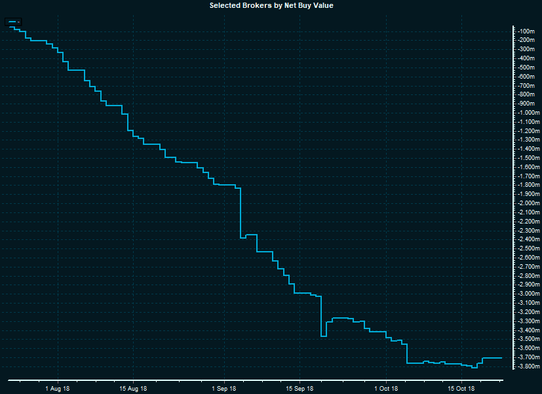Image resolution: width=542 pixels, height=394 pixels.
Task: Click the -3.000m value axis label
Action: 528,293
